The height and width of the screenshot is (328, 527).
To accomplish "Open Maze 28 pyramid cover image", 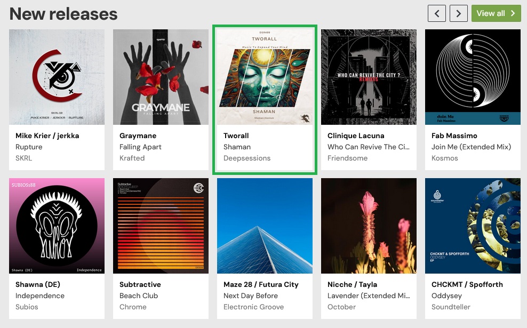I will click(265, 226).
